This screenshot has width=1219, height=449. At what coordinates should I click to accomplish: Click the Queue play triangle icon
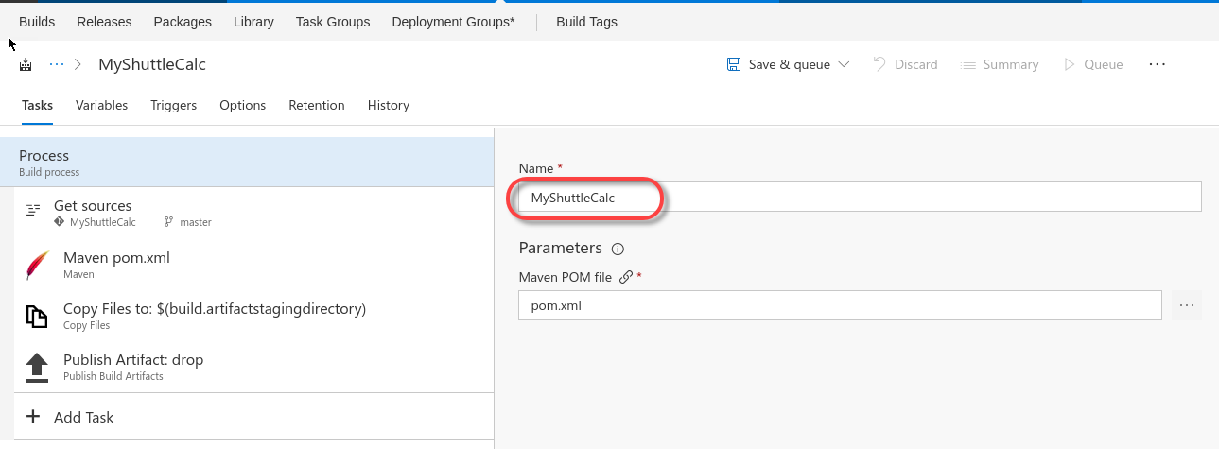point(1070,64)
